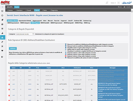Toggle fullscreen with the expand arrows icon
The height and width of the screenshot is (101, 133).
pyautogui.click(x=119, y=3)
